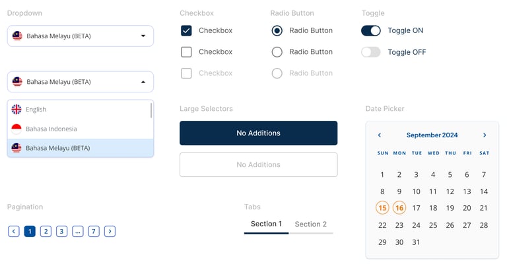
Task: Switch to the Section 2 tab
Action: click(311, 224)
